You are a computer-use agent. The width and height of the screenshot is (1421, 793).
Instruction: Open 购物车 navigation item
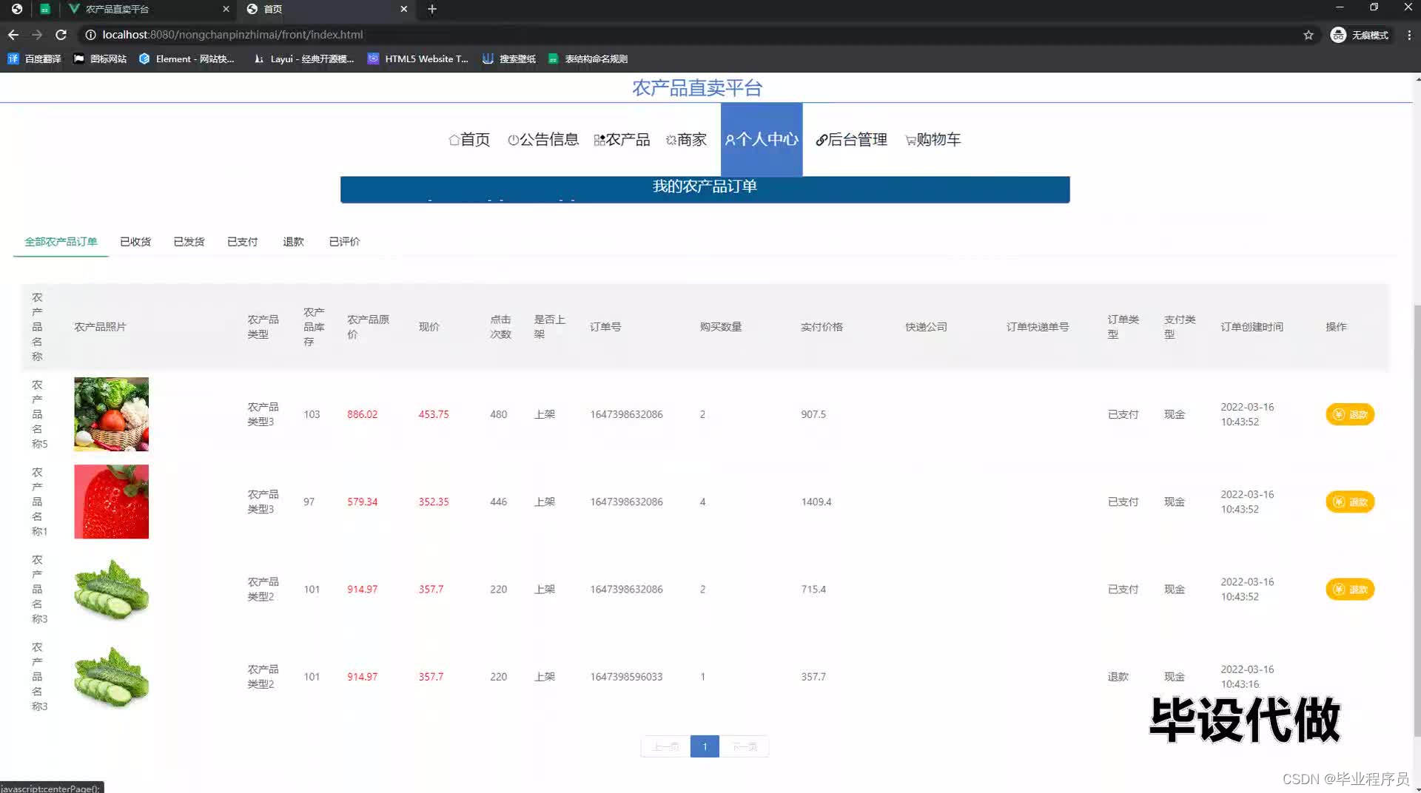(x=933, y=140)
